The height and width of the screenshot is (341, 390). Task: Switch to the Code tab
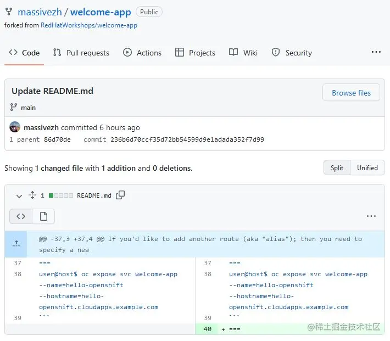click(24, 53)
